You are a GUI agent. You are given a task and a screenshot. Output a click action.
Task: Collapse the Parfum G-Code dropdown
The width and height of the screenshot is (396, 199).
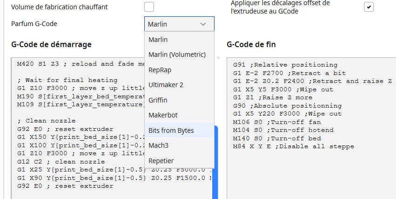coord(179,24)
